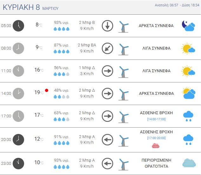Click the small red cloud warning icon at 20:00
The image size is (201, 175).
point(156,146)
